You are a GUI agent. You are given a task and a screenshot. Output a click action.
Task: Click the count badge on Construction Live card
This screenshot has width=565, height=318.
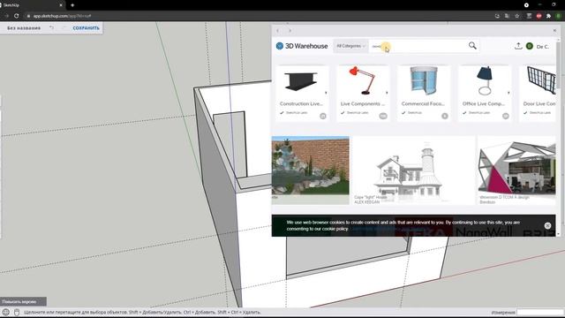(323, 116)
